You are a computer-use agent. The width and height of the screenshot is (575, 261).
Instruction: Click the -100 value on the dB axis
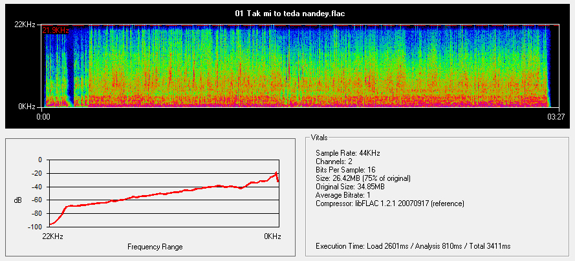(x=32, y=227)
